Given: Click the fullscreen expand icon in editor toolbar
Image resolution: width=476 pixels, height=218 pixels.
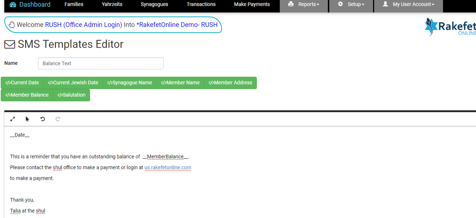Looking at the screenshot, I should (13, 119).
